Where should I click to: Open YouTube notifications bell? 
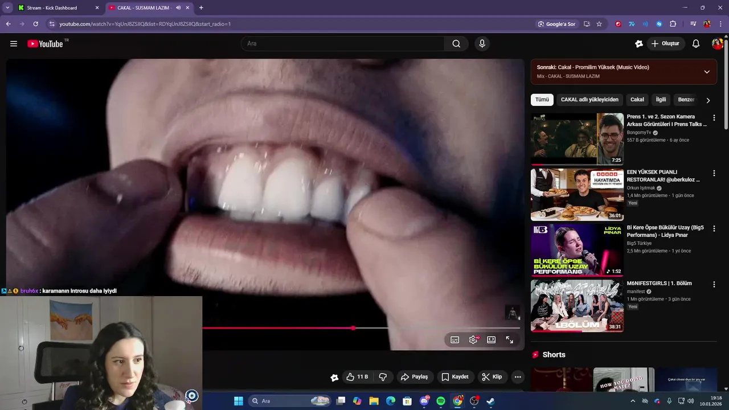[x=696, y=44]
